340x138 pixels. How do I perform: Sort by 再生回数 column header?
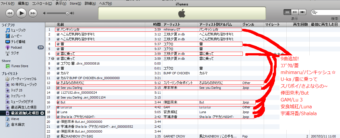[x=298, y=24]
